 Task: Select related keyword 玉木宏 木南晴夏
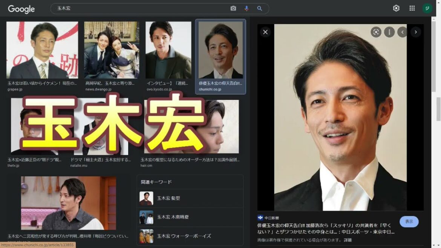(173, 217)
